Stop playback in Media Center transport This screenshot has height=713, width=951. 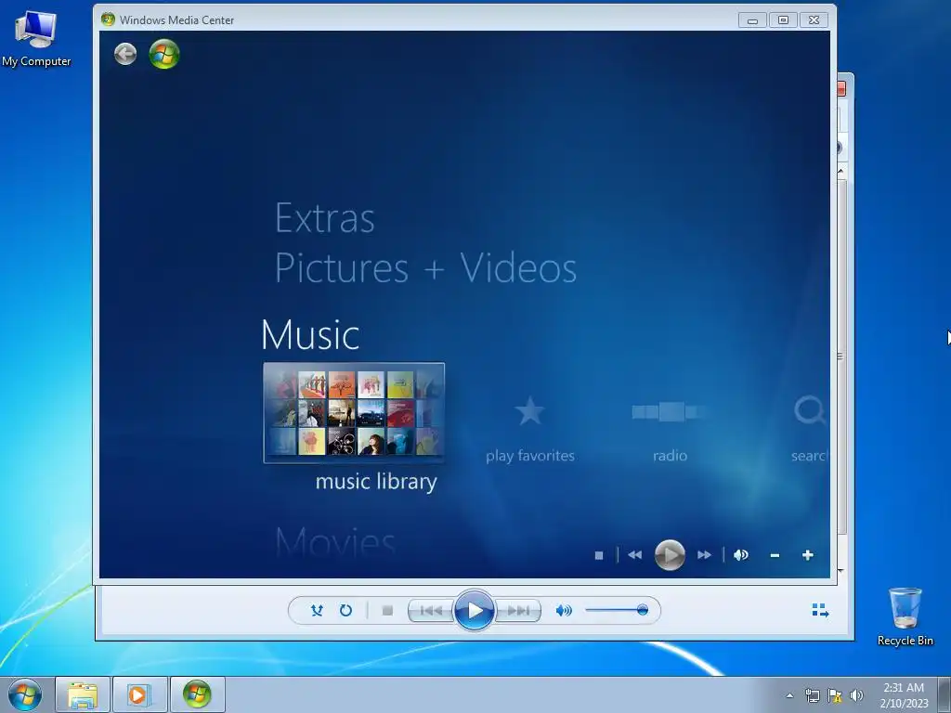tap(599, 555)
